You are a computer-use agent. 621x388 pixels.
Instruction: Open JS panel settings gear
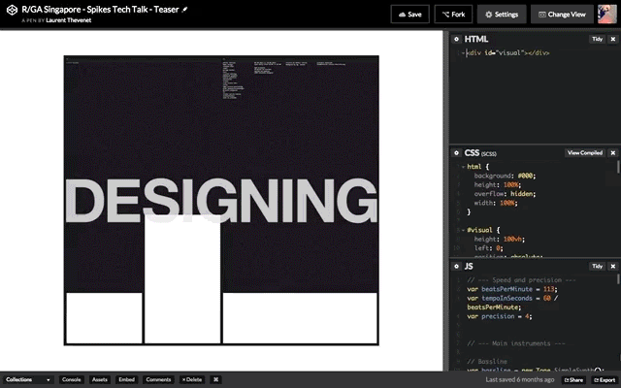(456, 267)
